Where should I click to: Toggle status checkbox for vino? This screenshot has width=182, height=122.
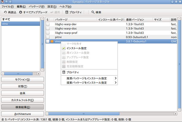(x=48, y=41)
